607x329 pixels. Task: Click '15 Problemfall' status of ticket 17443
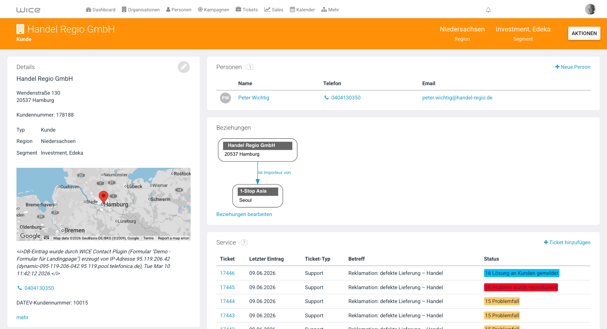click(x=502, y=316)
